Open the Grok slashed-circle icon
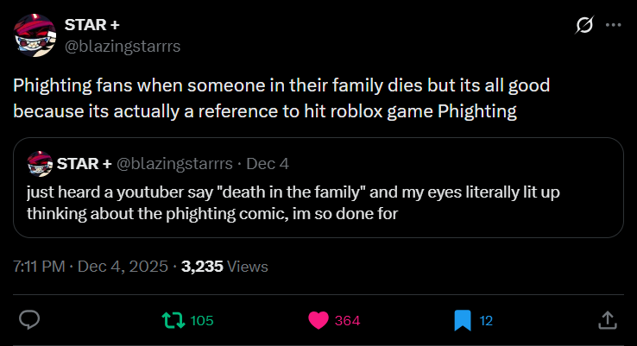This screenshot has width=637, height=346. (583, 26)
